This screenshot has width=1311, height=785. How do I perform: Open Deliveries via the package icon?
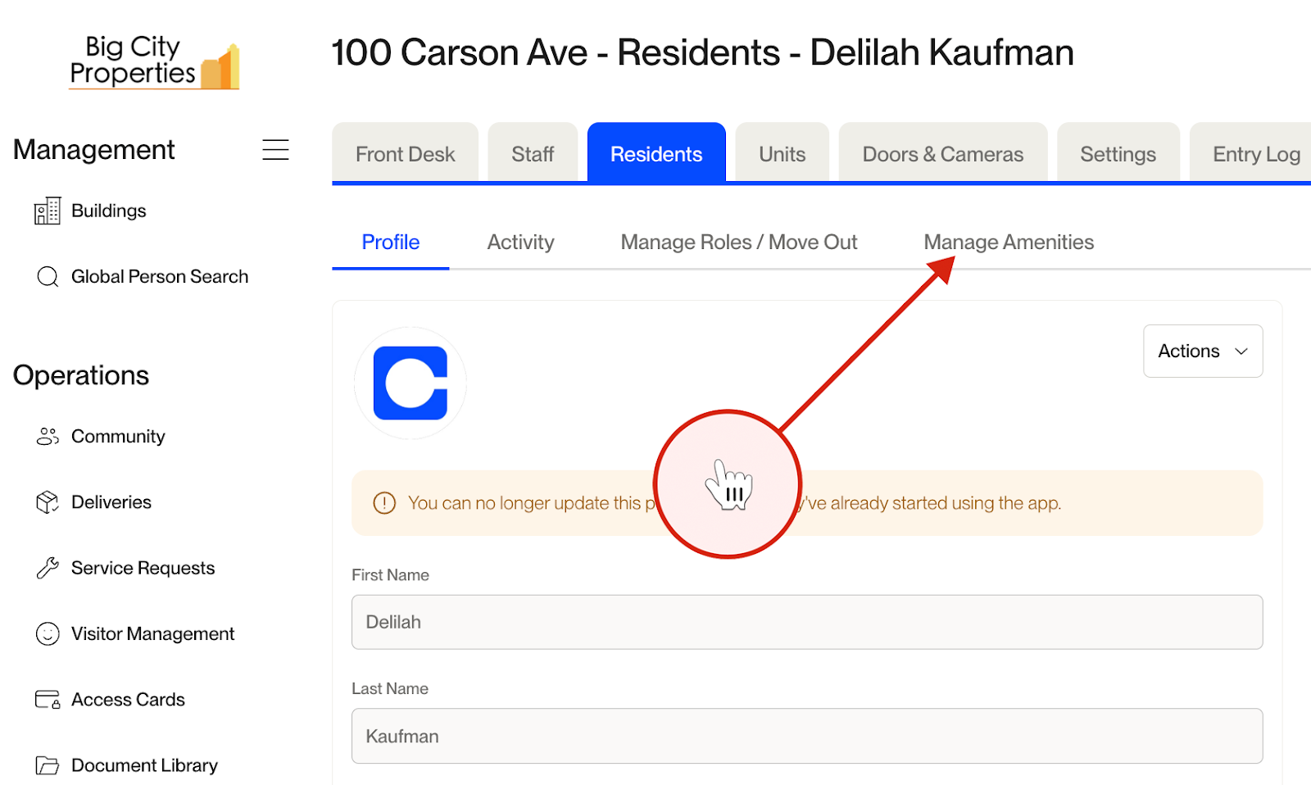tap(48, 502)
